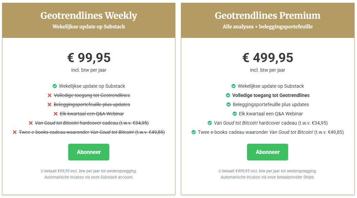Click green check beside Premium Beleggingsportefeuille plus updates

click(229, 104)
